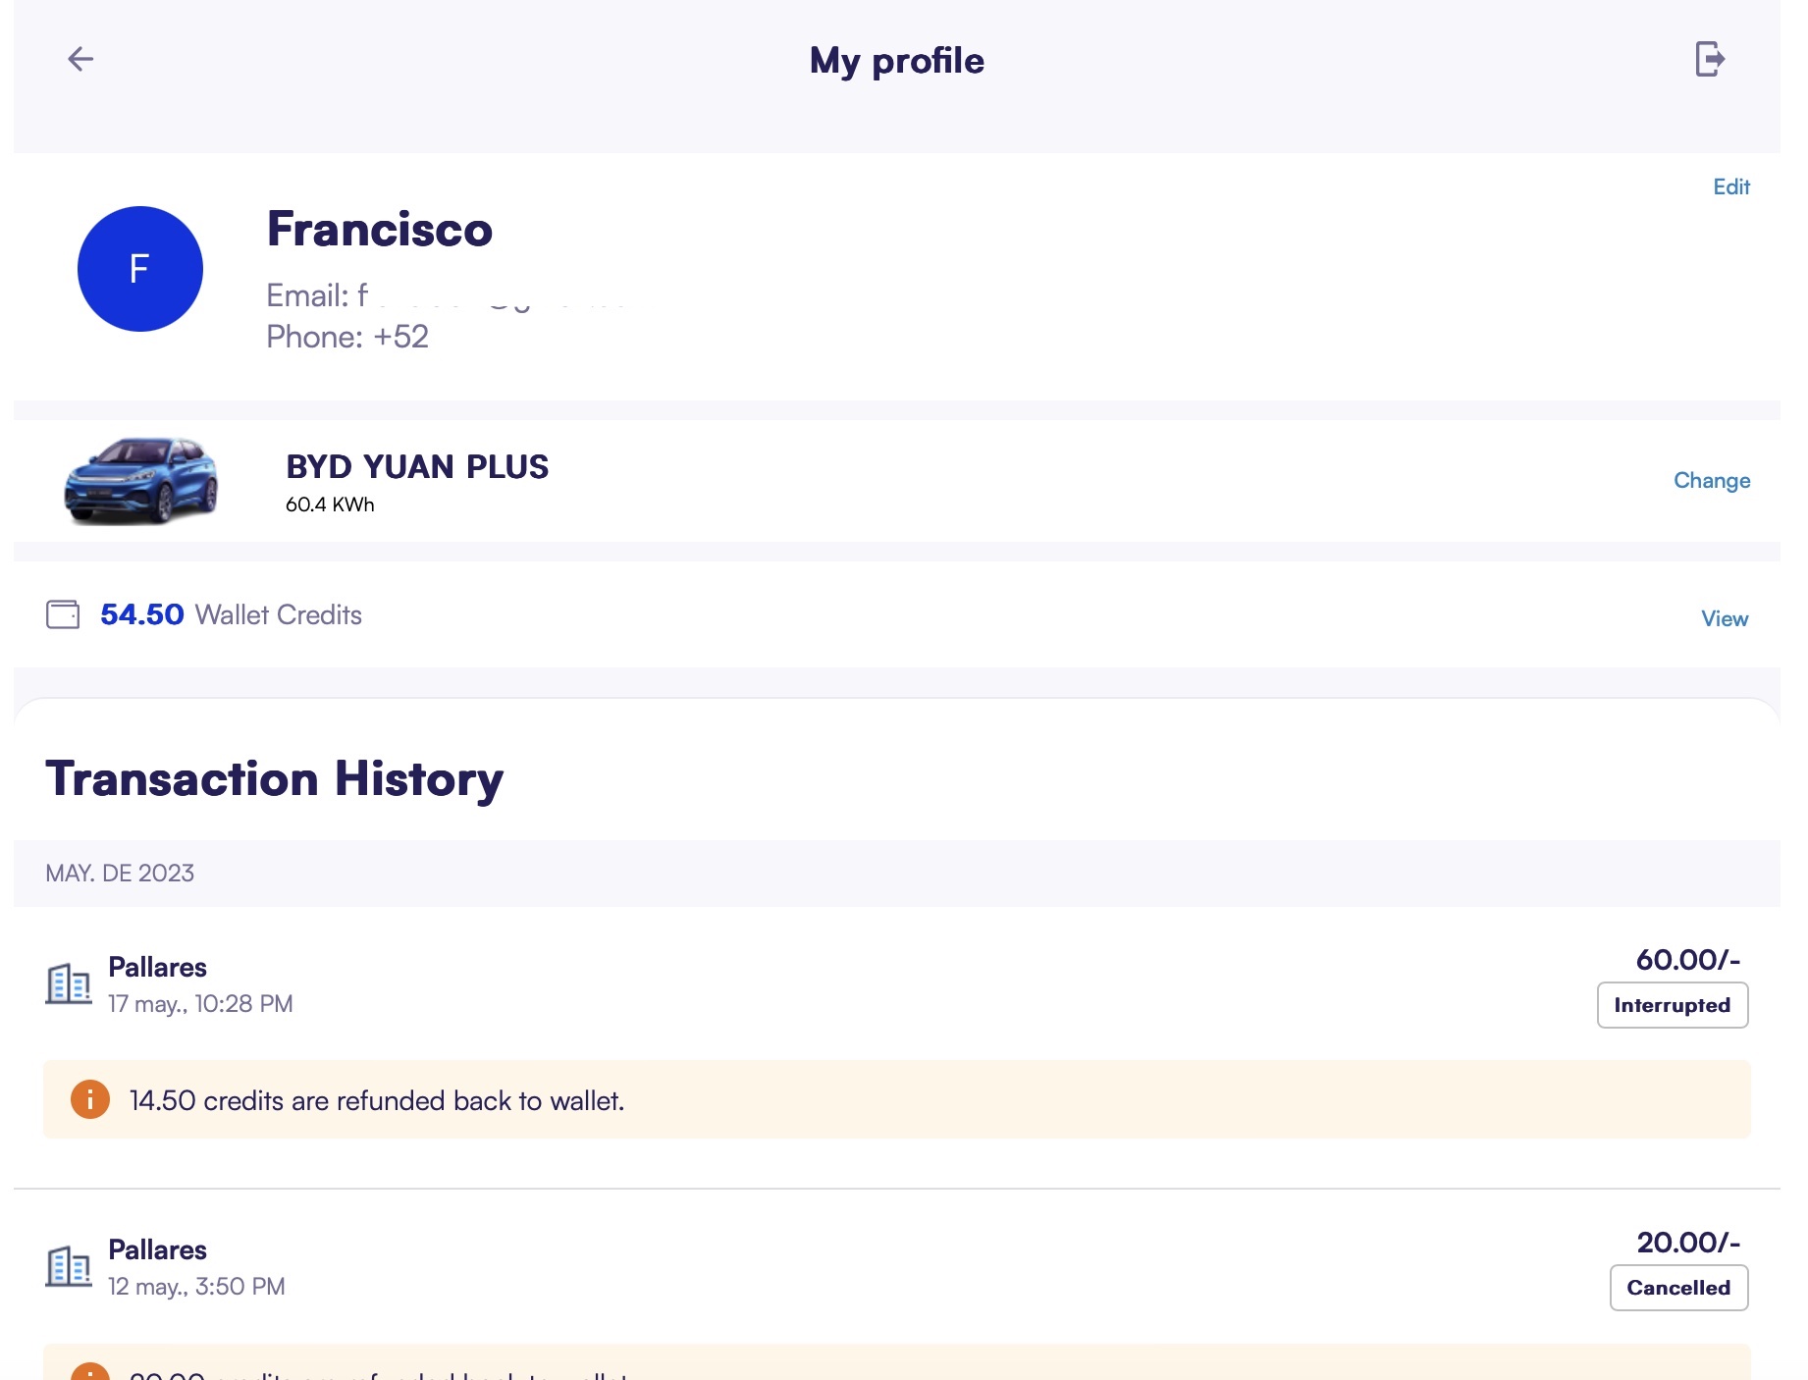Click the info icon under the Cancelled transaction
1808x1380 pixels.
[x=89, y=1375]
